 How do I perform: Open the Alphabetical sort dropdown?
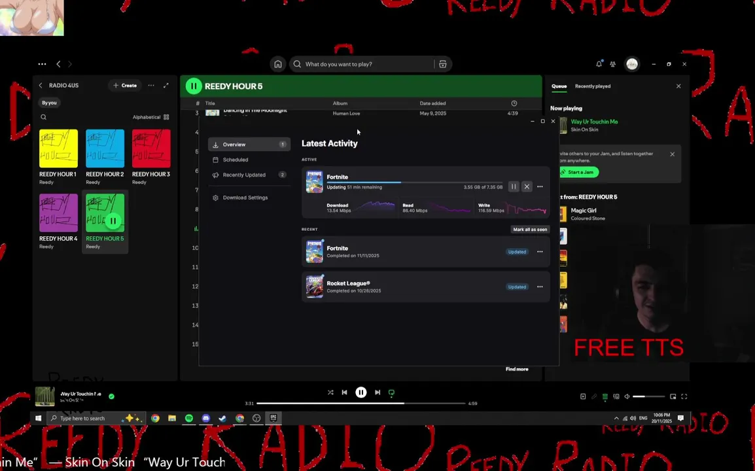click(147, 117)
